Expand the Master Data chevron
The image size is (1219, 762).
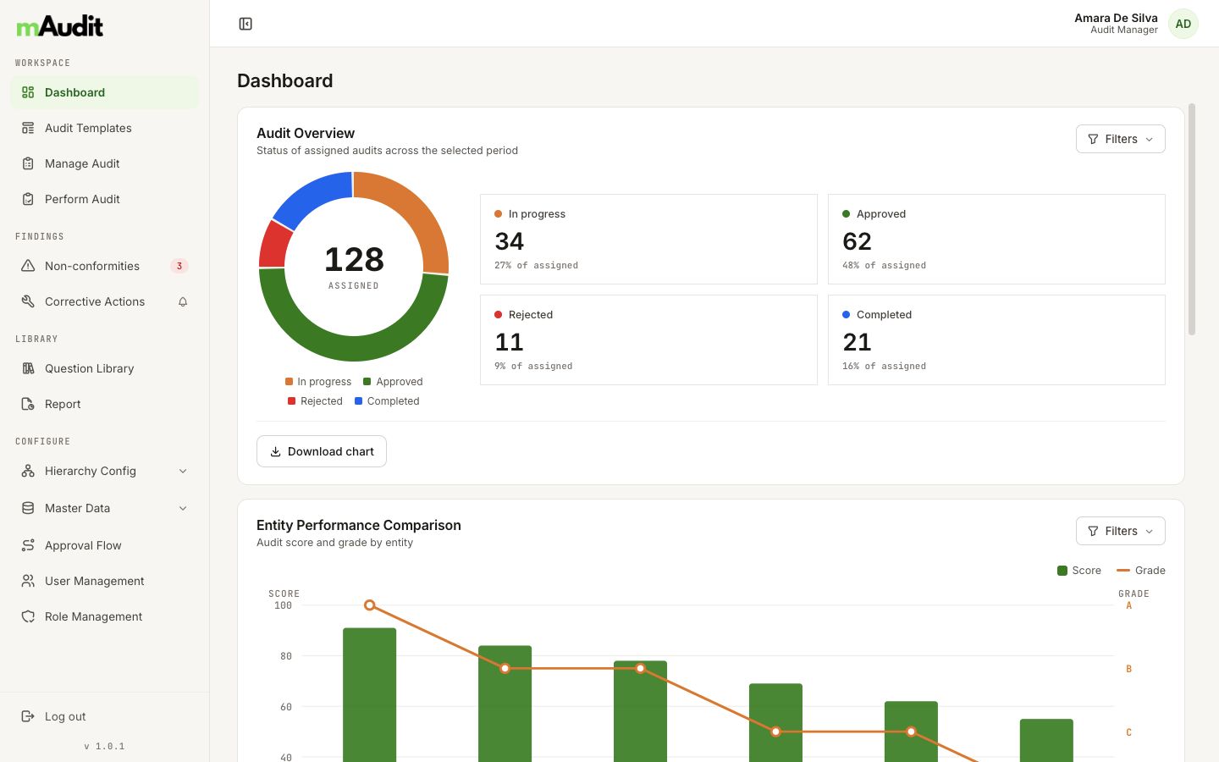coord(183,508)
